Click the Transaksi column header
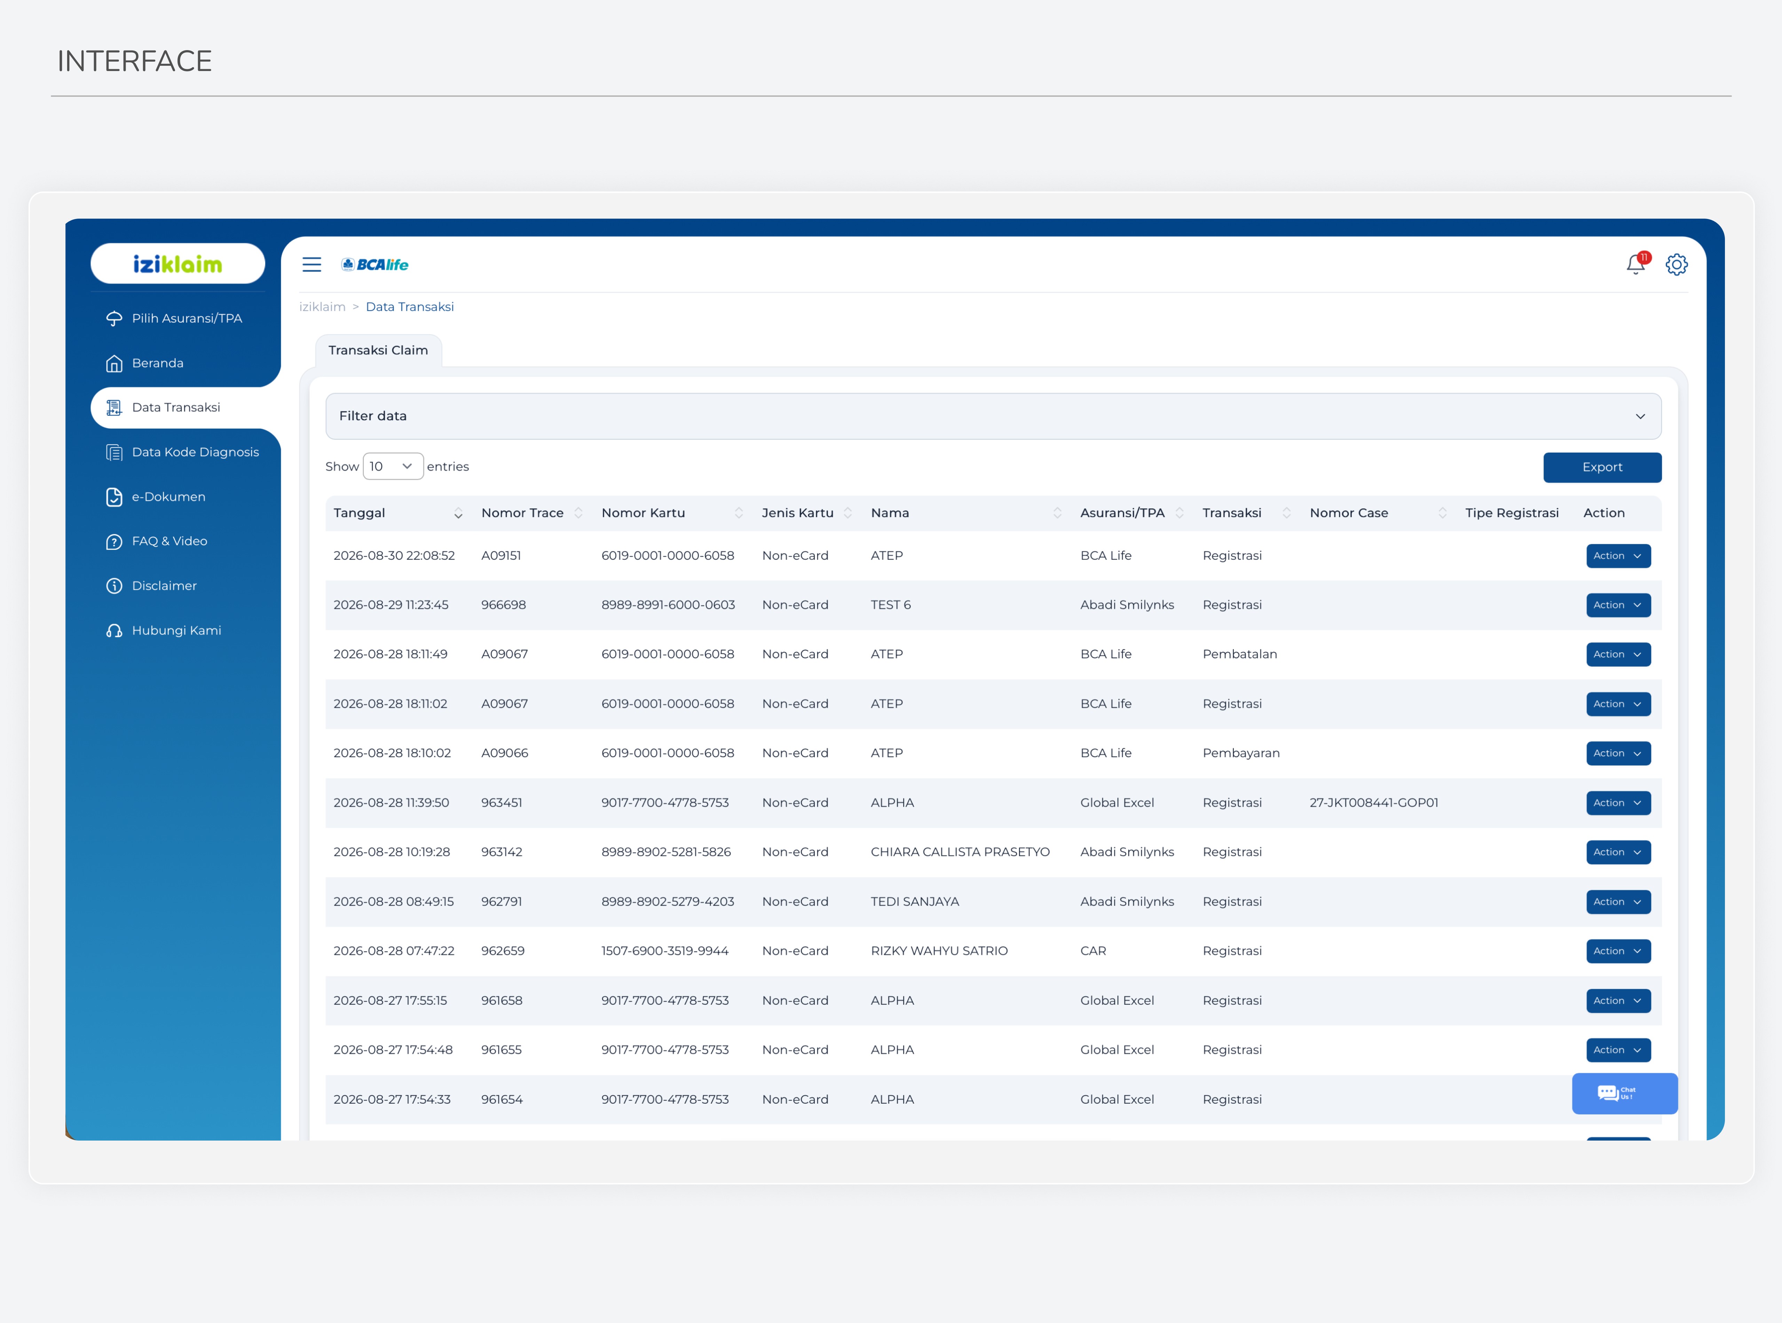Viewport: 1782px width, 1323px height. [1231, 513]
